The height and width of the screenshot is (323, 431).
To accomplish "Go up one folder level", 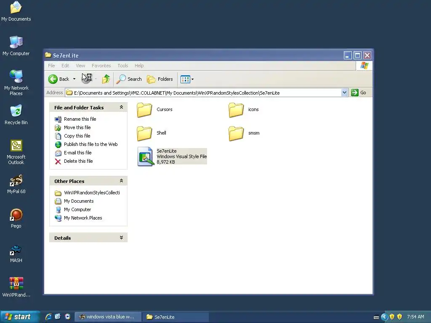I will [106, 79].
